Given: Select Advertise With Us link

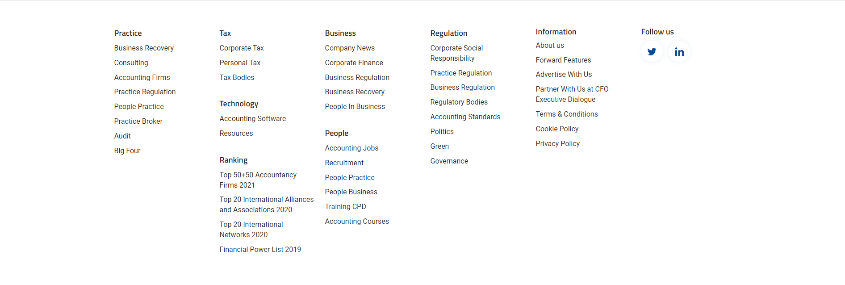Looking at the screenshot, I should (564, 74).
